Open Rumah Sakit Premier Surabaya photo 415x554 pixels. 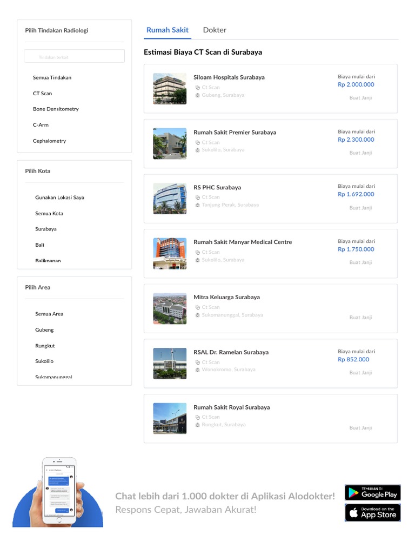170,143
